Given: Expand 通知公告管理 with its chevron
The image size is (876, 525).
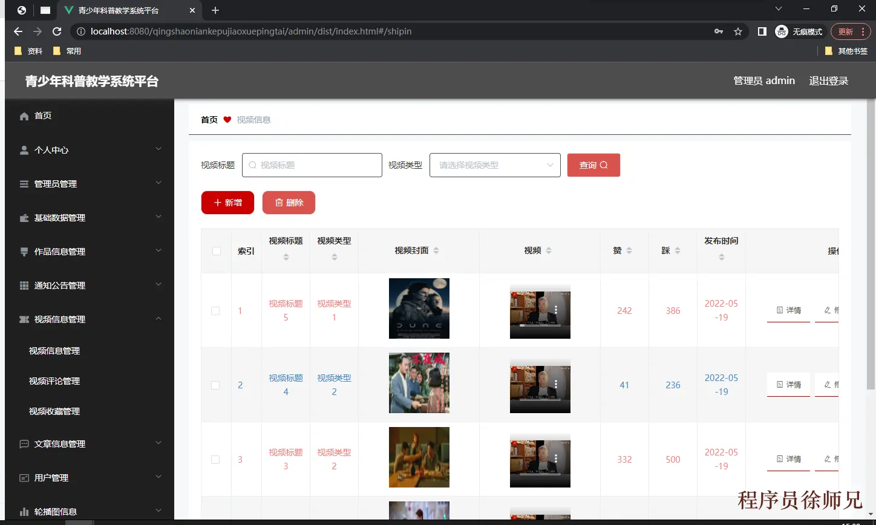Looking at the screenshot, I should coord(159,284).
